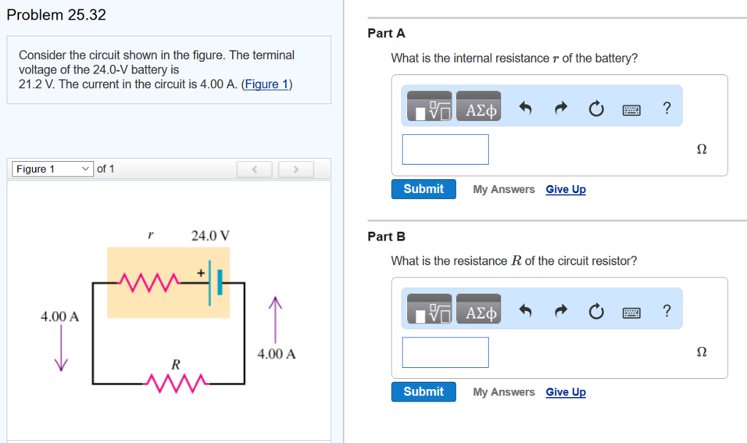Click the next figure chevron

(295, 168)
